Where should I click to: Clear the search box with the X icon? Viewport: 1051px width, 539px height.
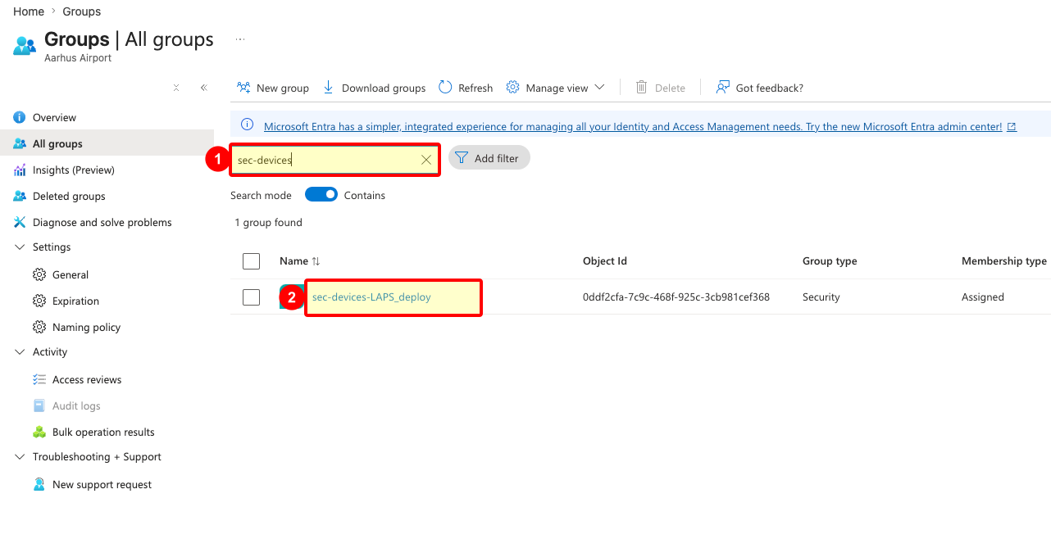point(426,160)
